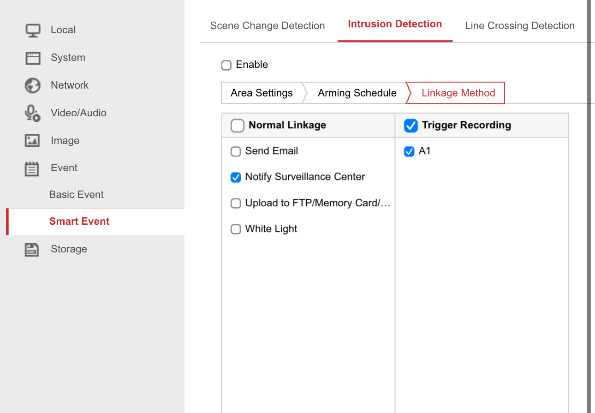Click the System window icon

32,58
